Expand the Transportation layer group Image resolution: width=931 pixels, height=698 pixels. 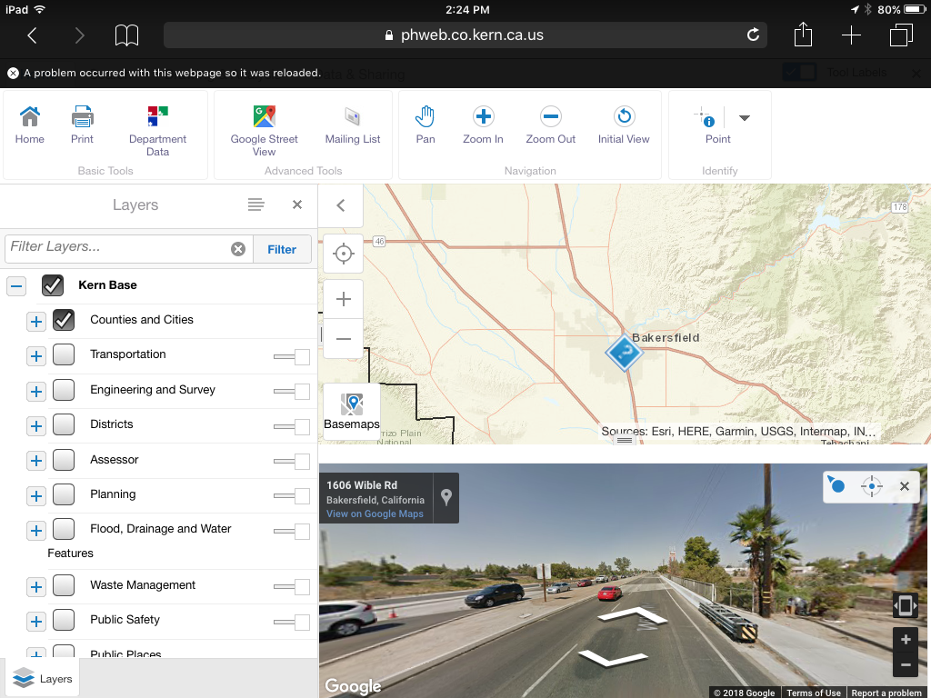pos(36,356)
